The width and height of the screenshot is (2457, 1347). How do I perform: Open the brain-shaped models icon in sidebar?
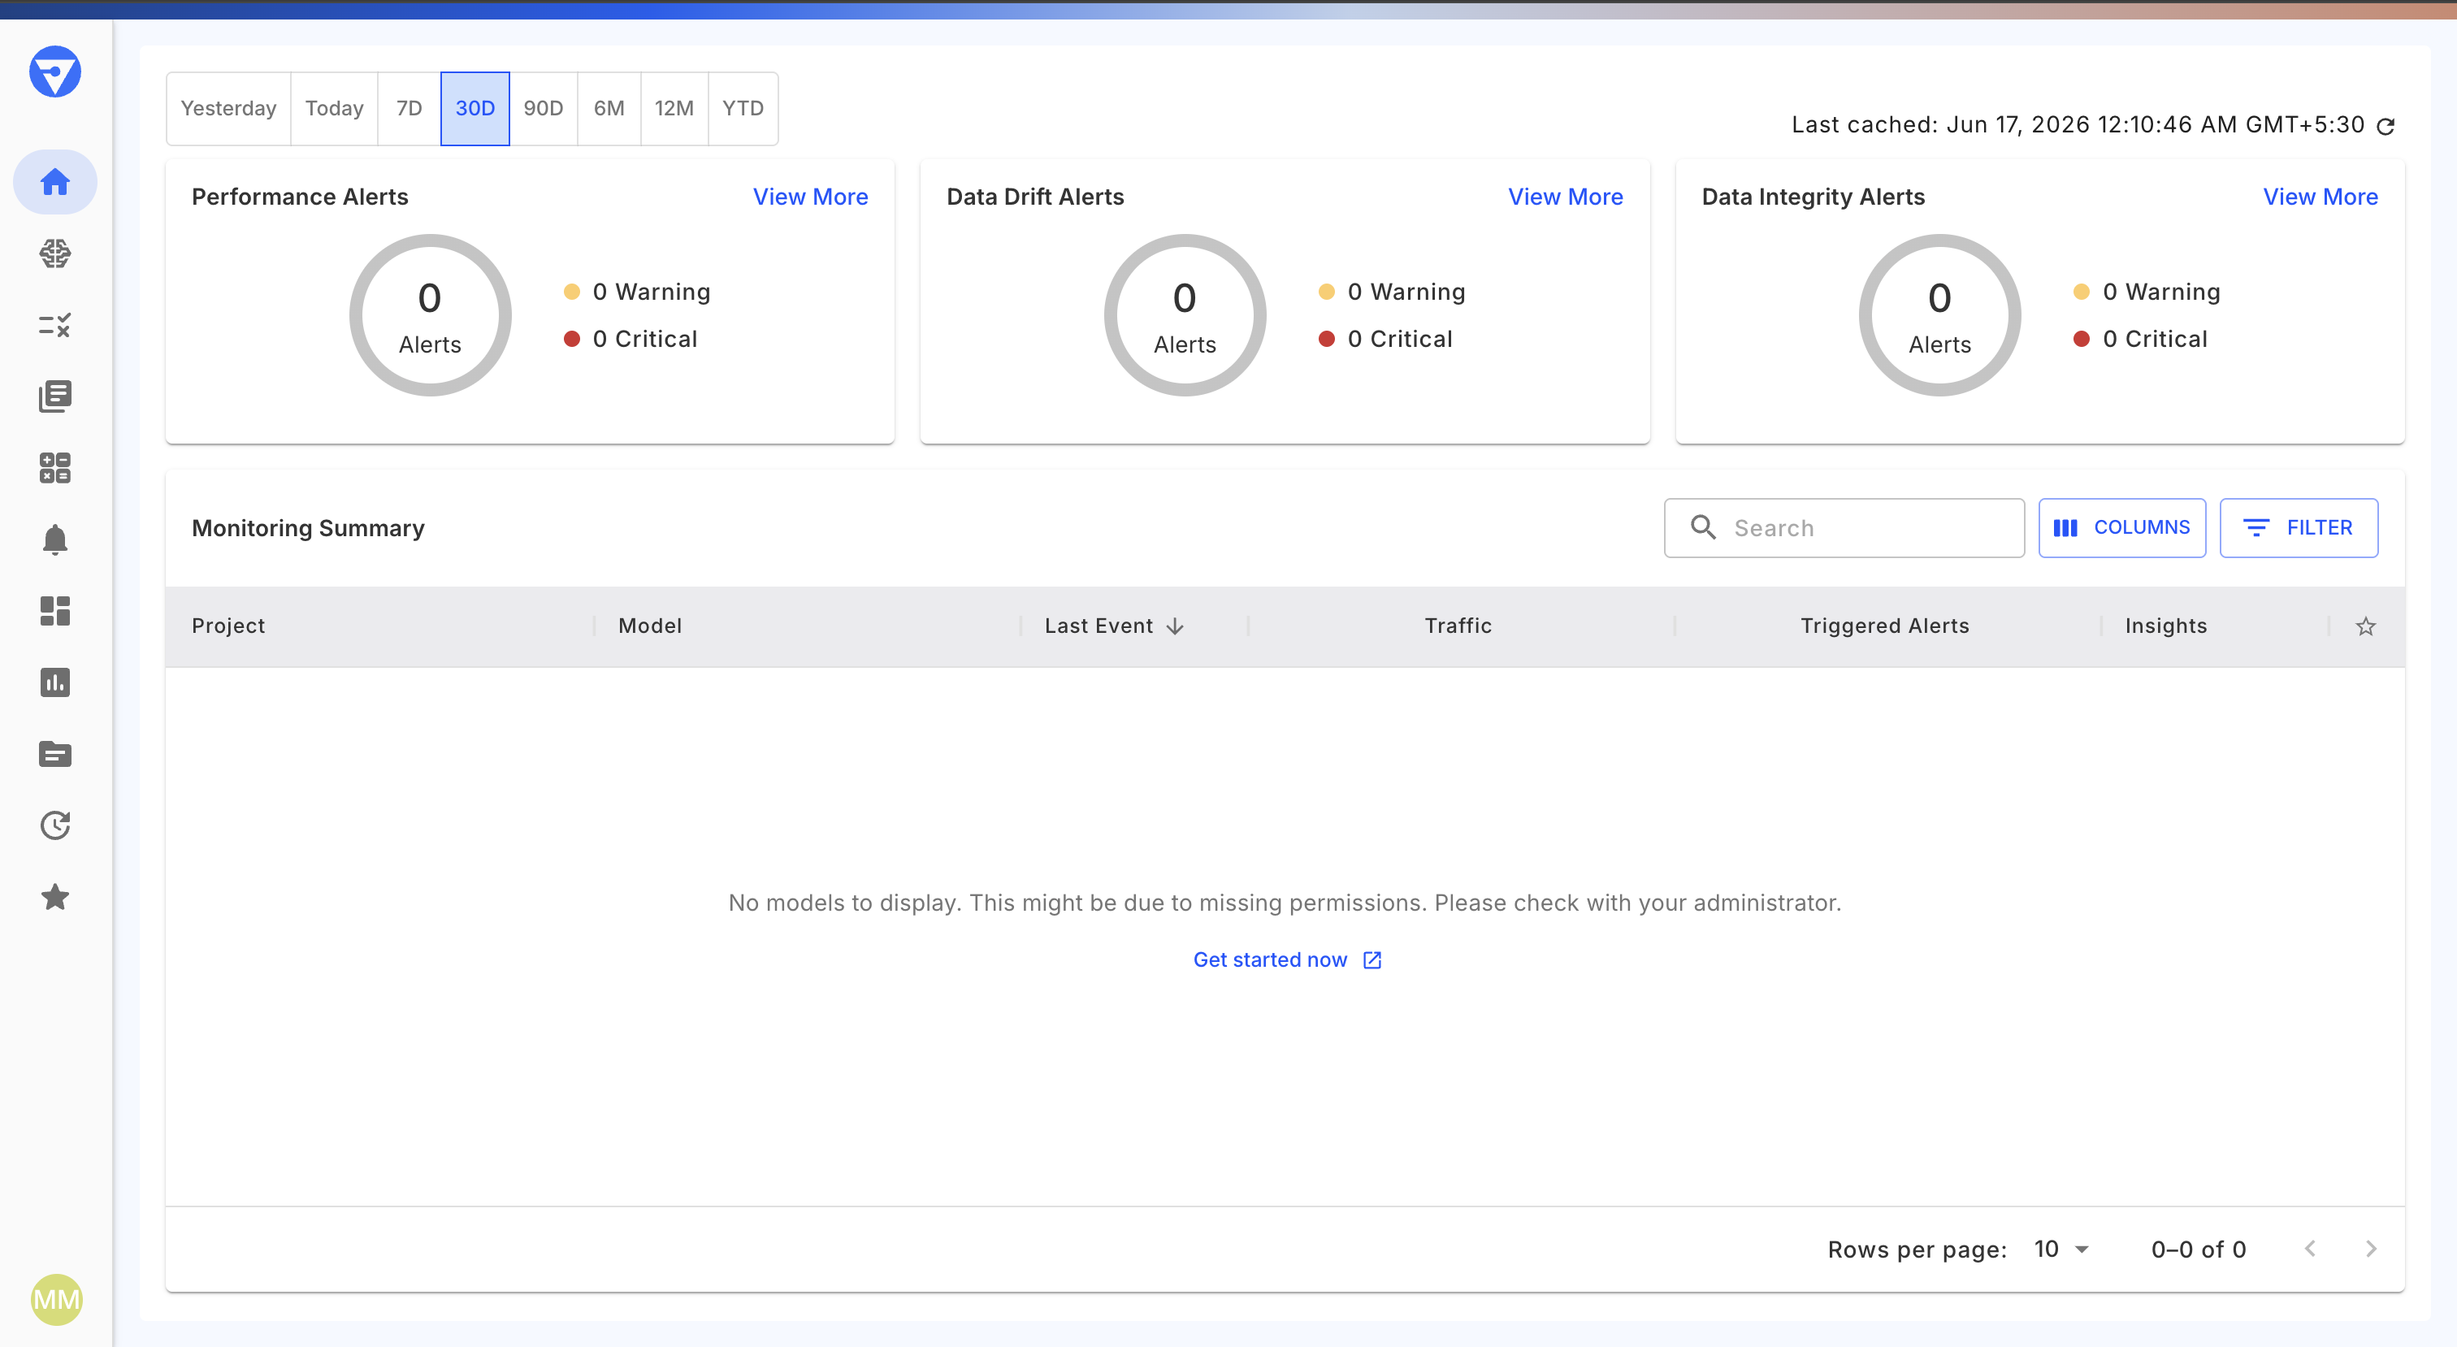click(54, 253)
